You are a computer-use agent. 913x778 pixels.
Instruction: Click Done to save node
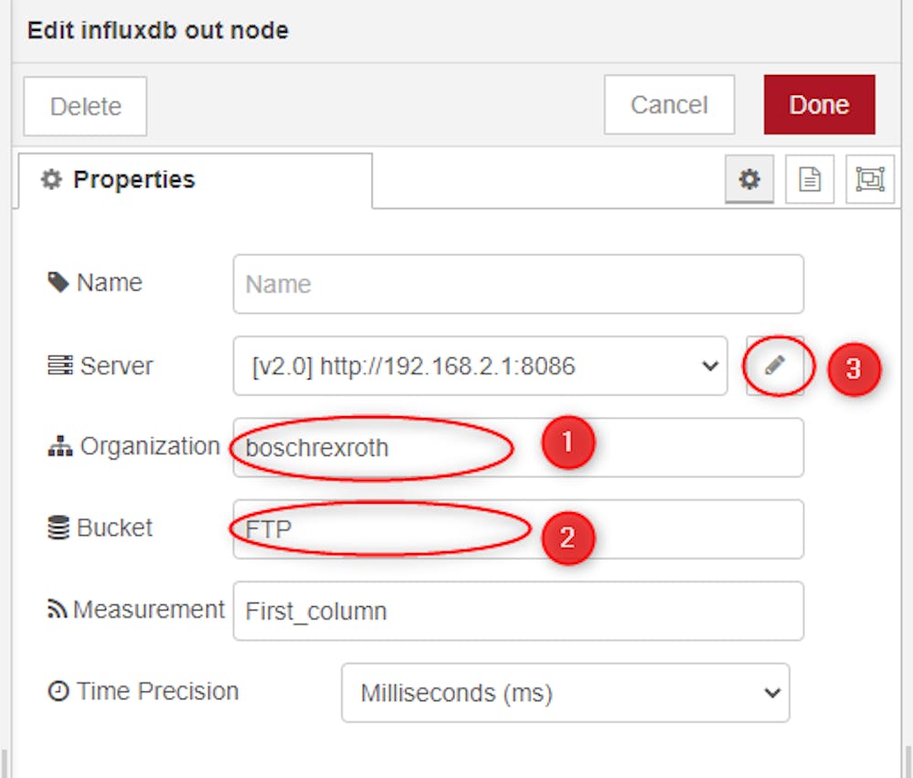point(819,105)
